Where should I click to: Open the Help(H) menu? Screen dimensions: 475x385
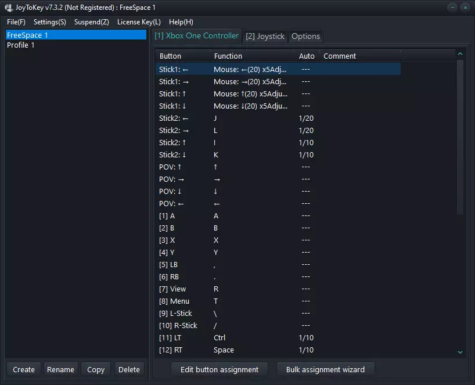click(x=181, y=22)
